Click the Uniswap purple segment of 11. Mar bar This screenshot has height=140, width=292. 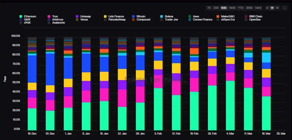tap(248, 74)
